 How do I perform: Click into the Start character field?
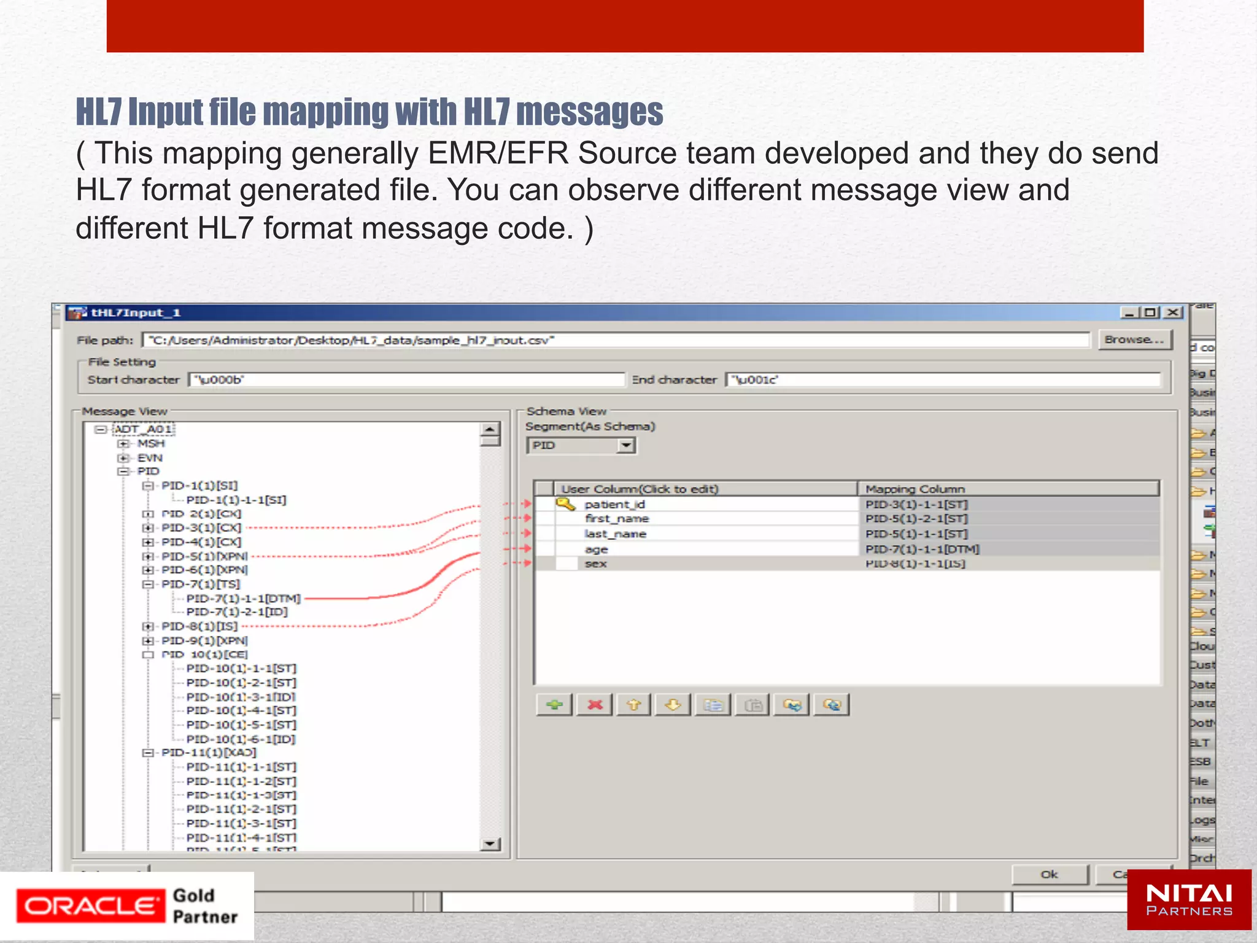click(x=405, y=380)
